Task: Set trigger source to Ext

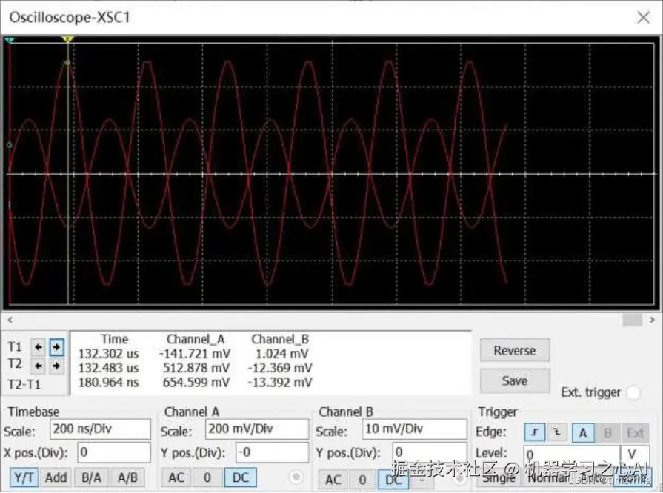Action: (x=635, y=432)
